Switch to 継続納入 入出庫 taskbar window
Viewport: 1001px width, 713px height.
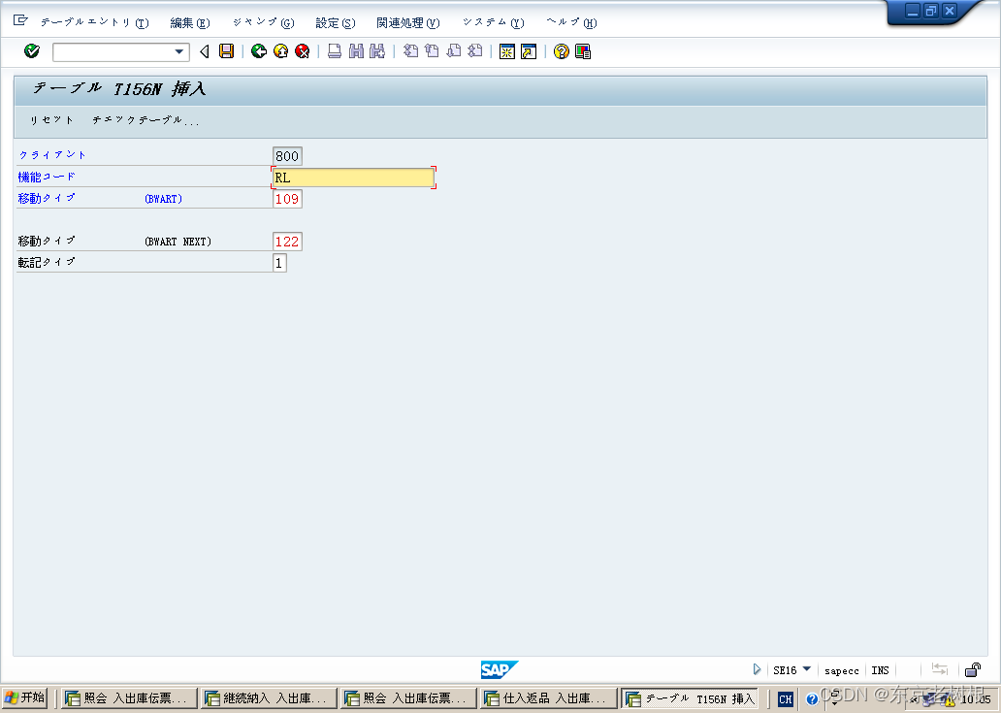tap(268, 698)
